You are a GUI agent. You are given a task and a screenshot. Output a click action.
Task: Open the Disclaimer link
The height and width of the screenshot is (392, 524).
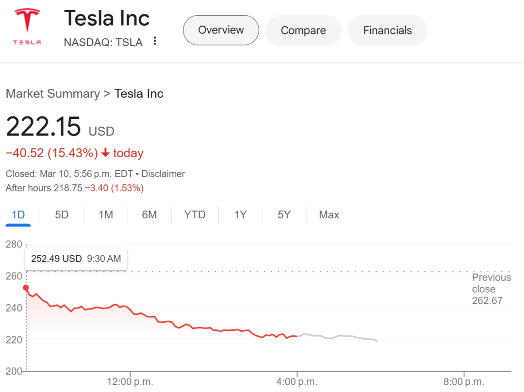coord(163,174)
